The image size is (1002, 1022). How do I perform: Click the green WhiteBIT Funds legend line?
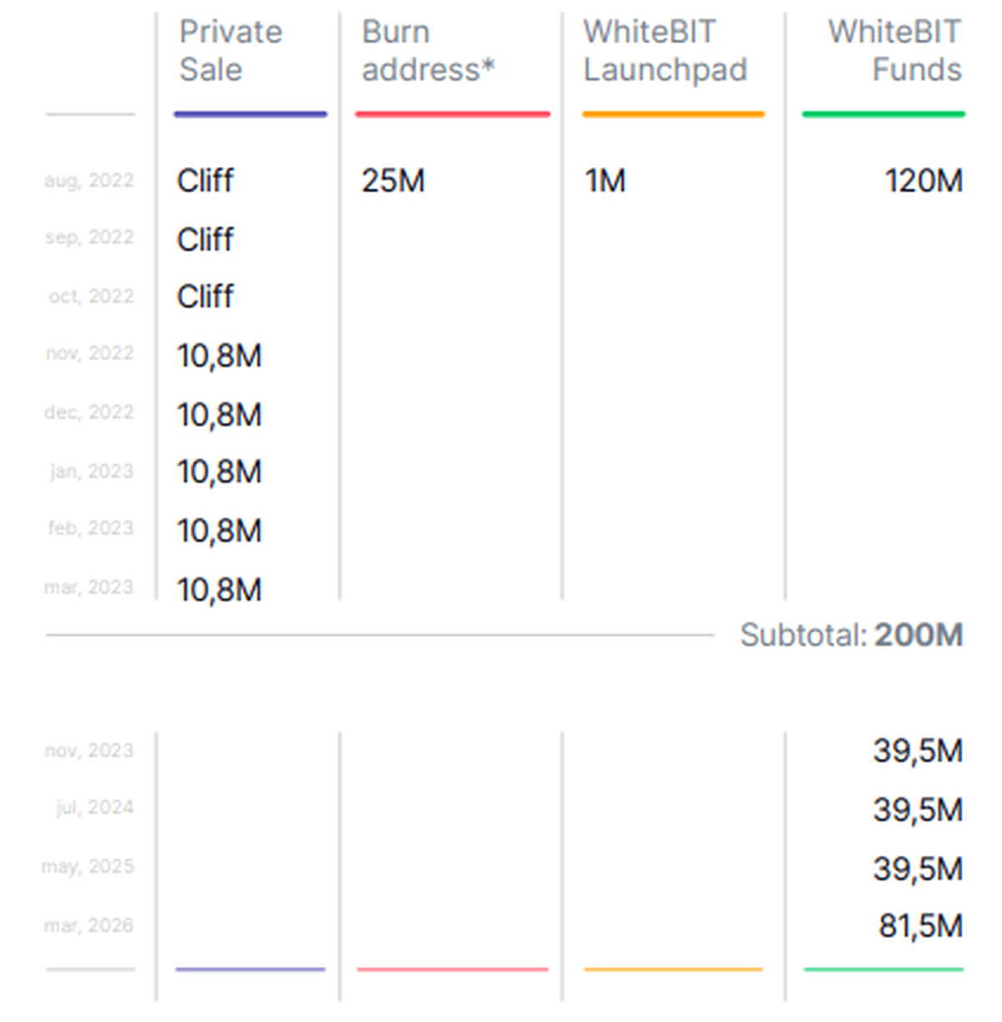coord(883,113)
